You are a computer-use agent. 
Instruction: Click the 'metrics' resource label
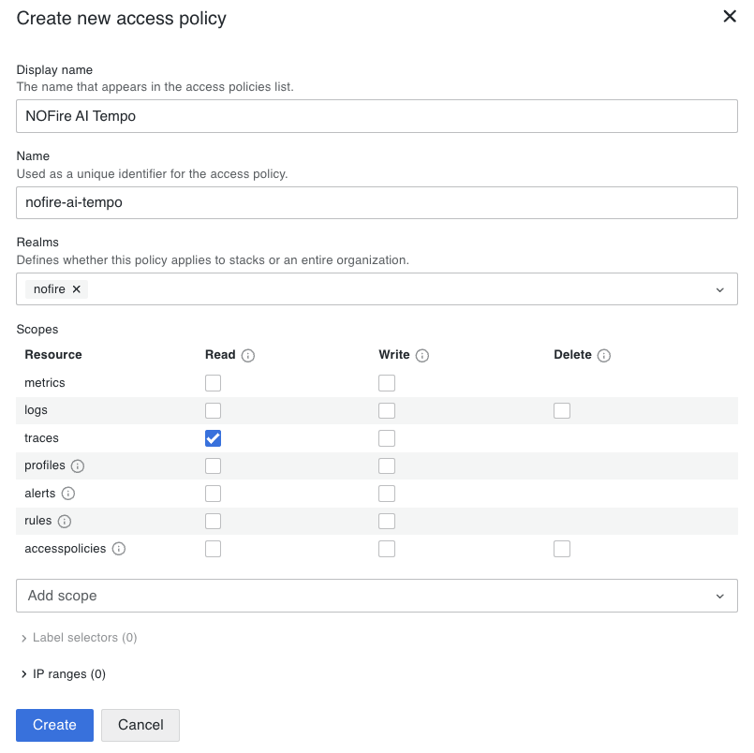(x=45, y=383)
